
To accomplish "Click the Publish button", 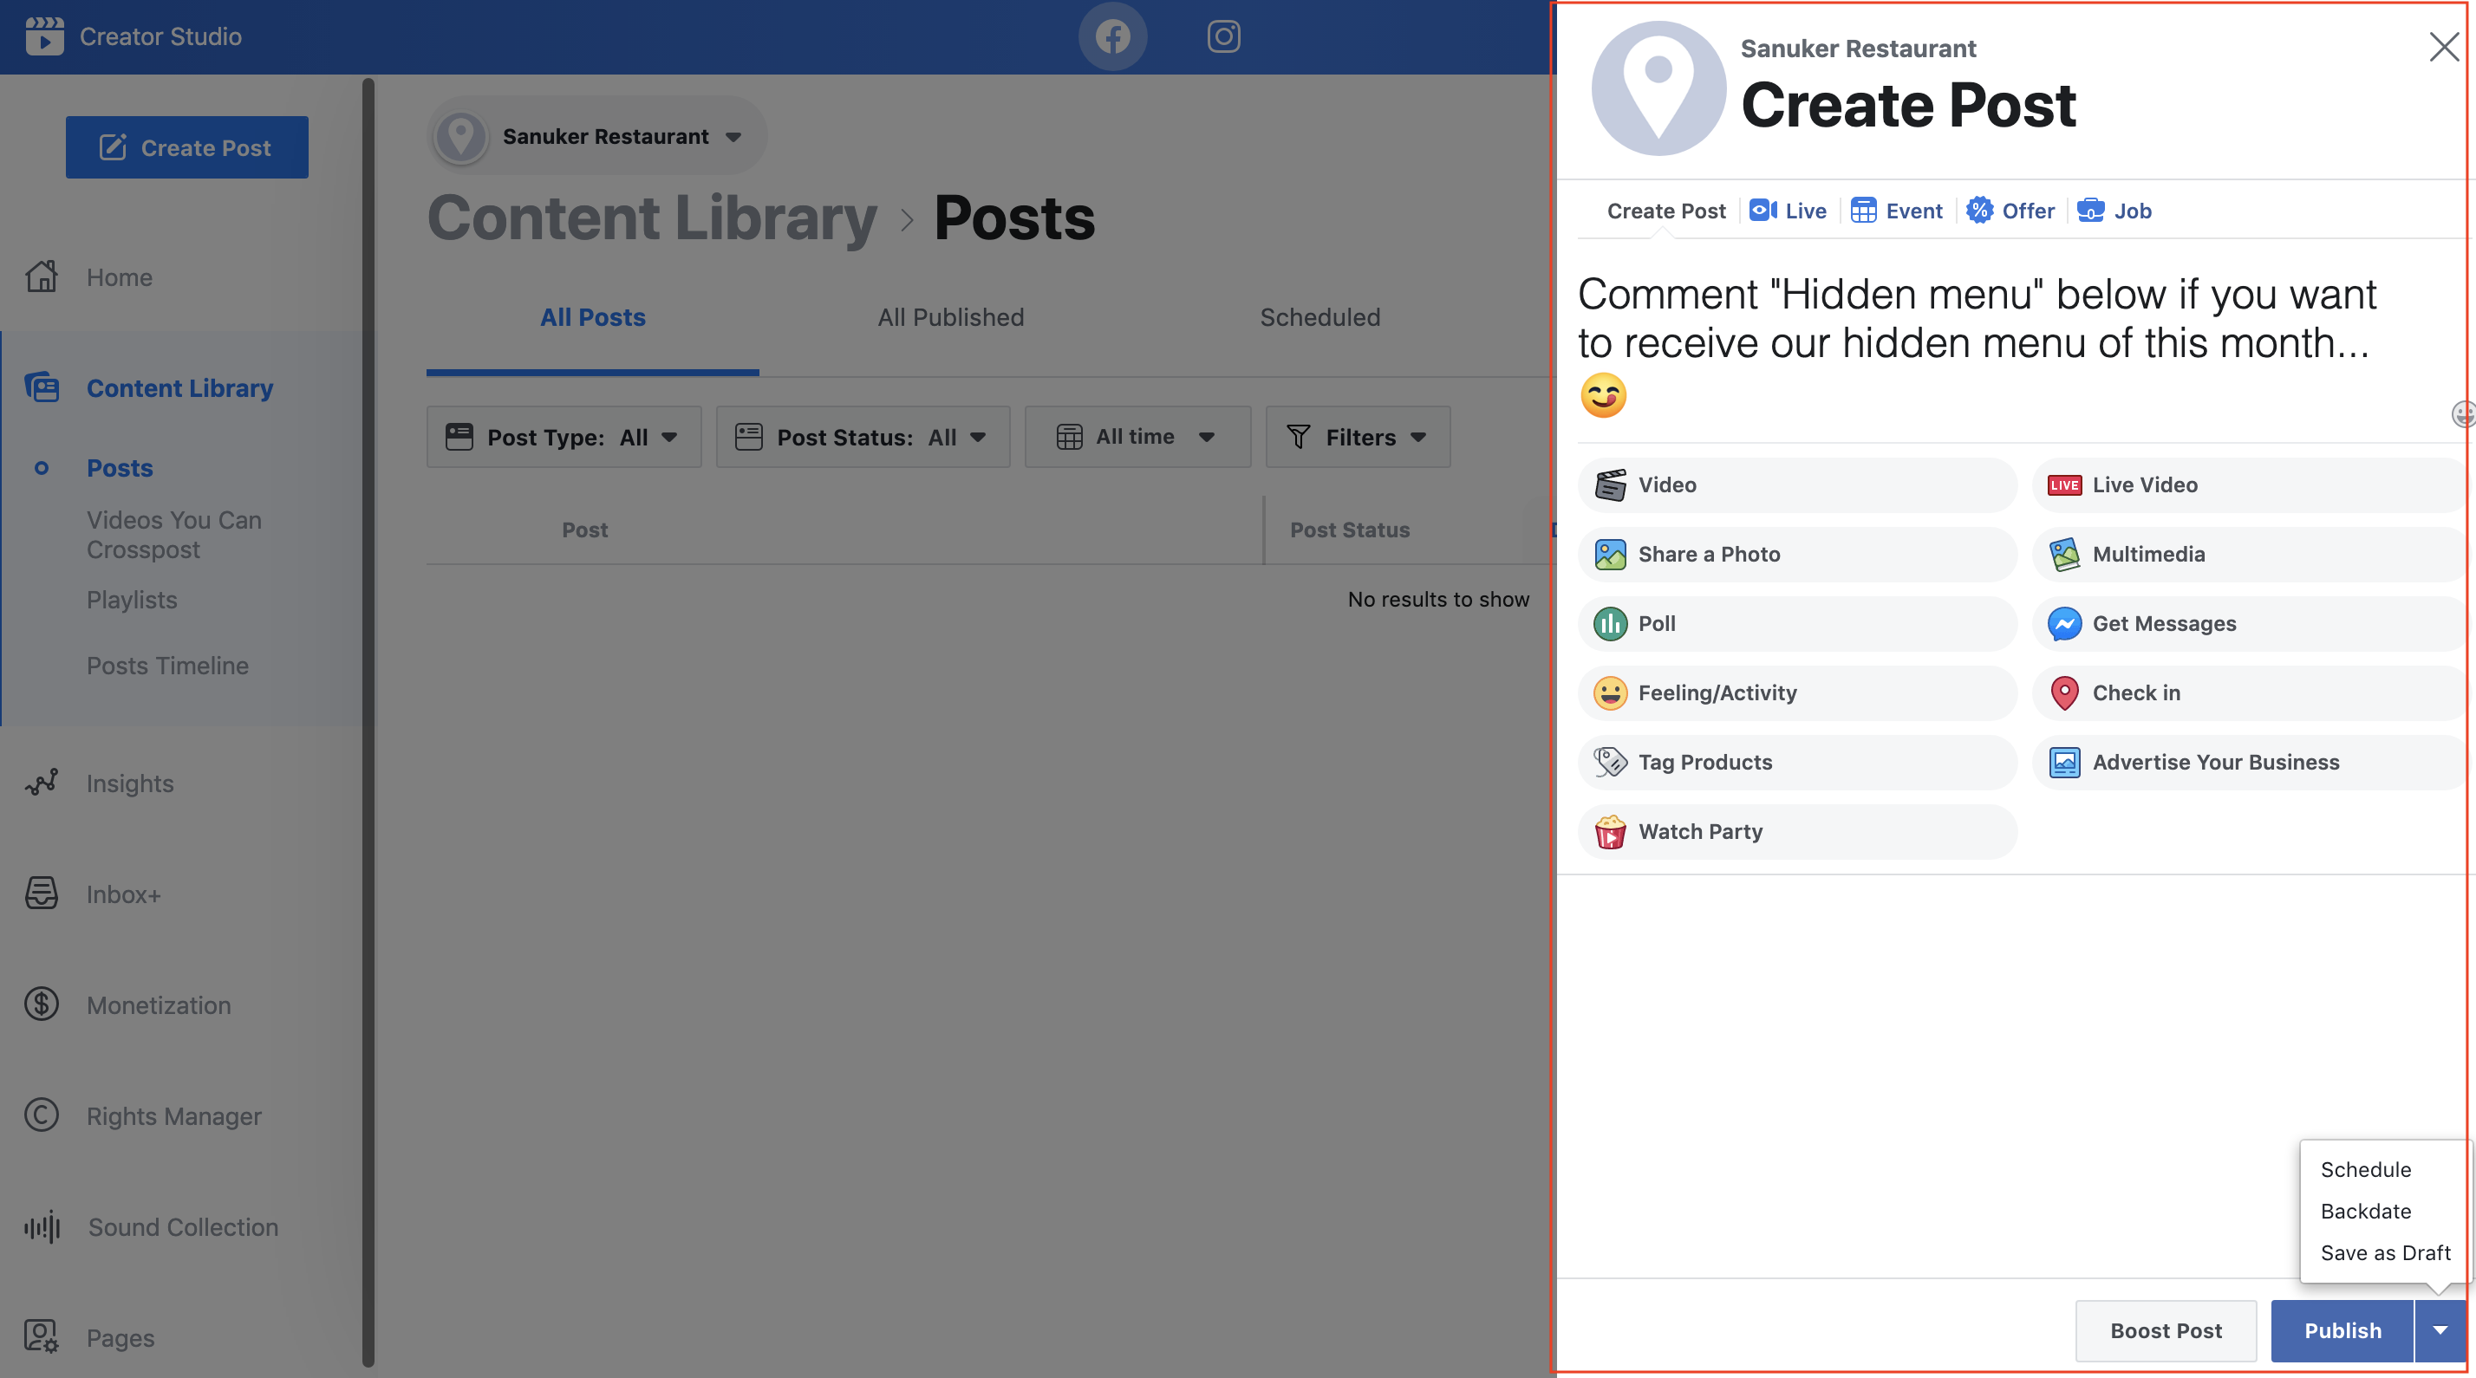I will tap(2342, 1329).
